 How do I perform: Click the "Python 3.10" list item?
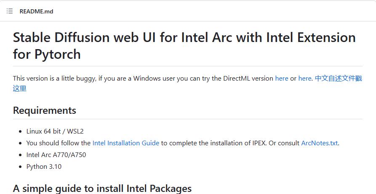pyautogui.click(x=44, y=166)
